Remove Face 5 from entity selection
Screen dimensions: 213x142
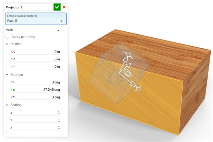(x=61, y=21)
